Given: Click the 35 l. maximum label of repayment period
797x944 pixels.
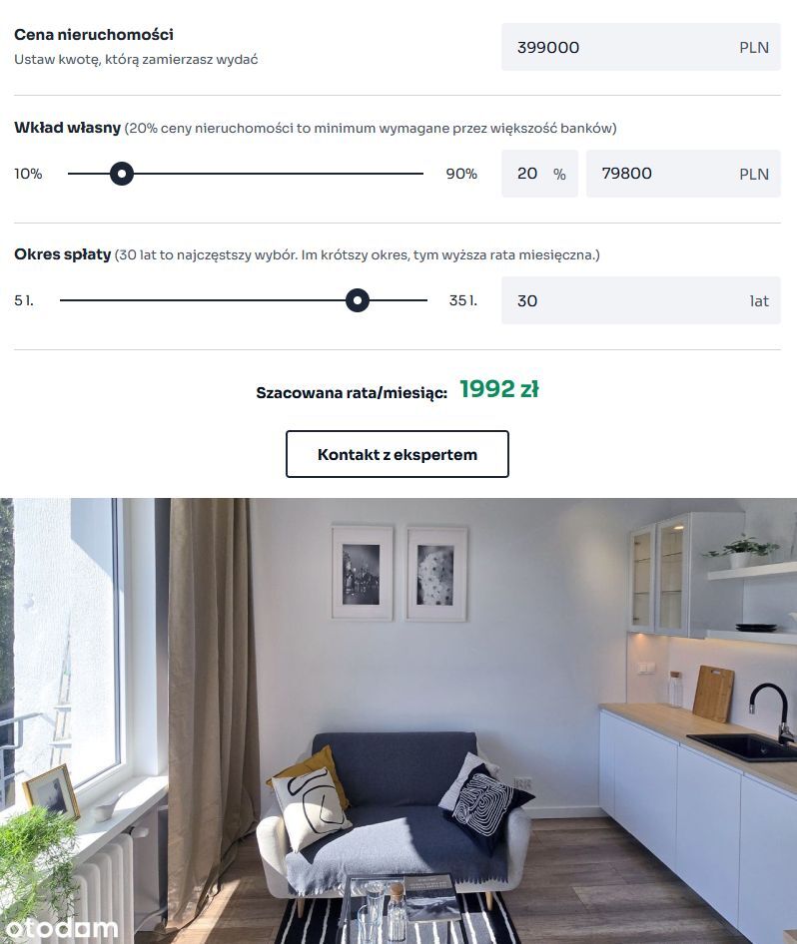Looking at the screenshot, I should click(x=462, y=300).
